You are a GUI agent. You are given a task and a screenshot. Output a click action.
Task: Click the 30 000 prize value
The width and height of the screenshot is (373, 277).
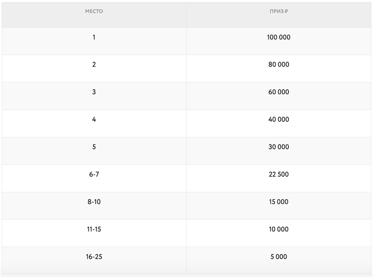click(x=278, y=147)
